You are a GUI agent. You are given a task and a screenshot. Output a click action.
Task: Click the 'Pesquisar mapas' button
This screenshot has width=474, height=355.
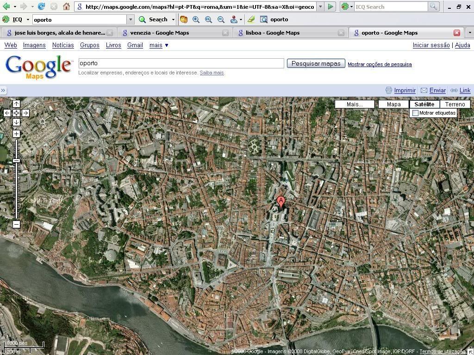316,63
